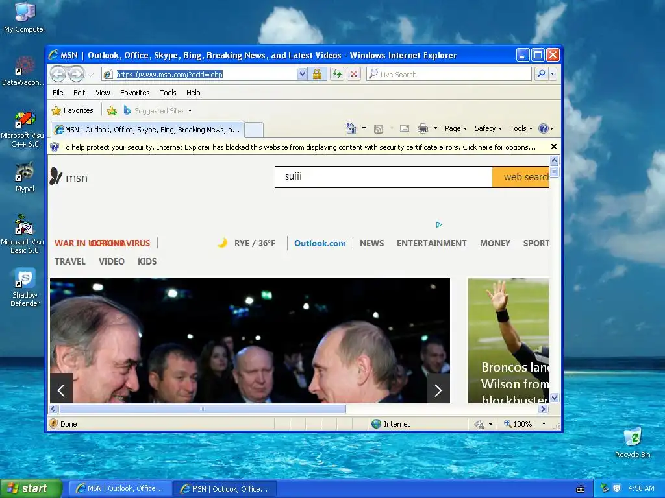The width and height of the screenshot is (665, 498).
Task: Open the ENTERTAINMENT navigation link
Action: click(x=431, y=243)
